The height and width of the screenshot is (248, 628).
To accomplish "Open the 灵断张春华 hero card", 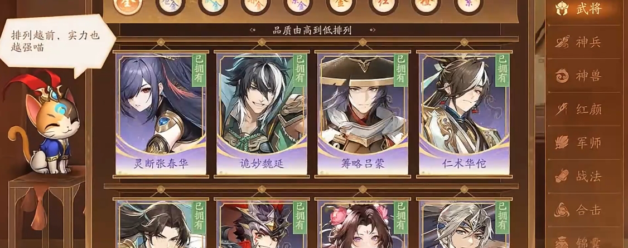I will pos(161,114).
